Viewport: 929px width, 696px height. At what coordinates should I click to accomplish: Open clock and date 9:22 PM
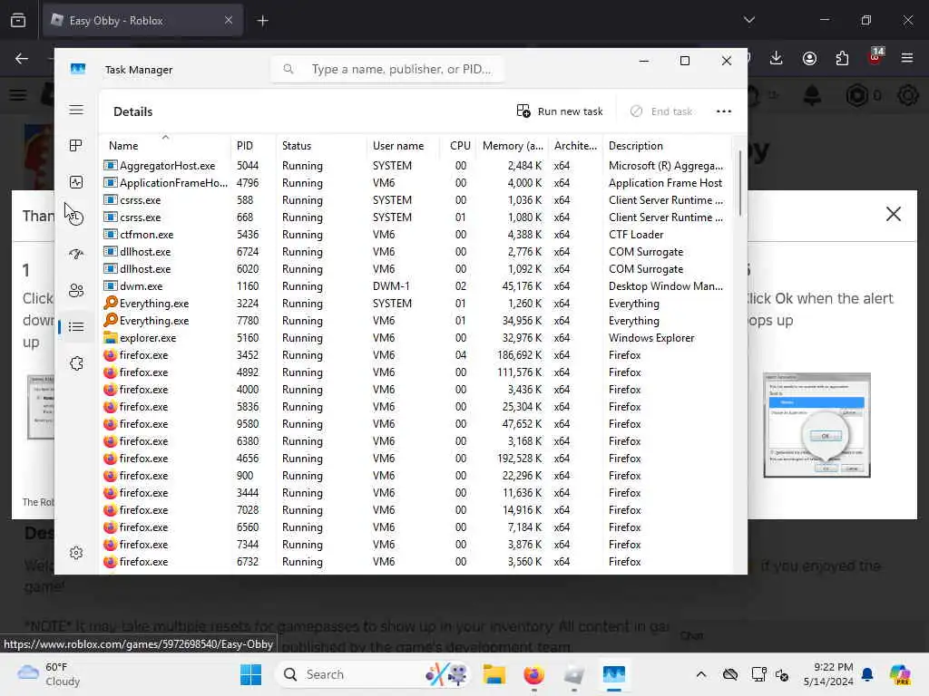[828, 674]
